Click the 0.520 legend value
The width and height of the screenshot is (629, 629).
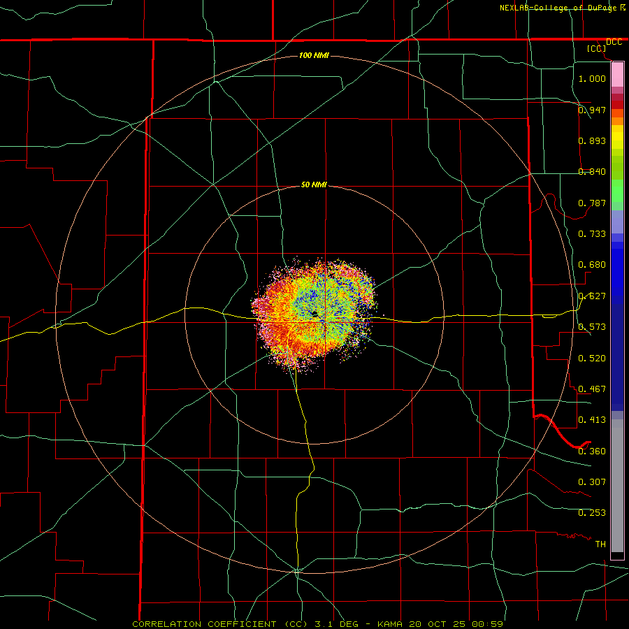592,358
